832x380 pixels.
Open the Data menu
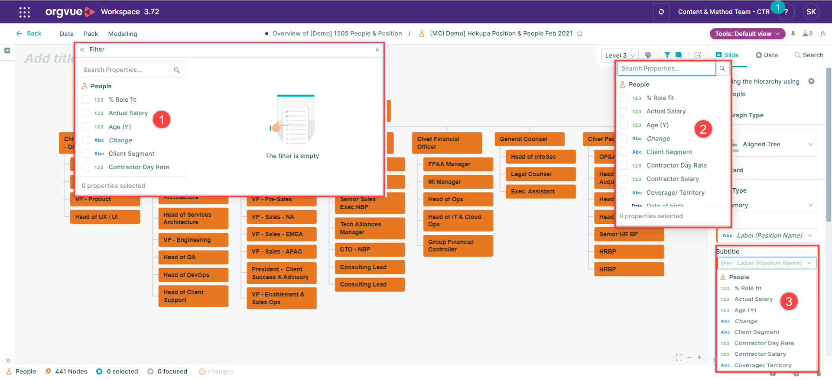[67, 34]
